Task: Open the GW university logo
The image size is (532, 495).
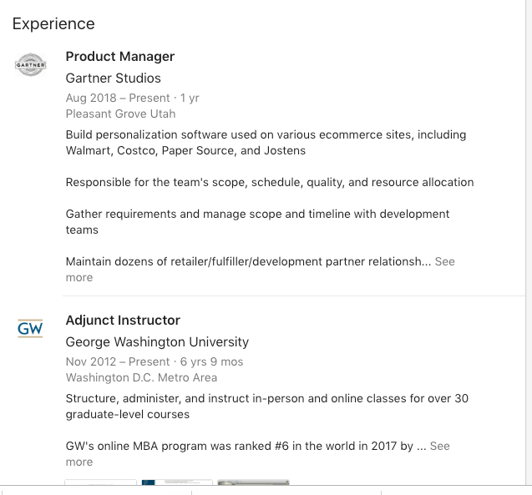Action: 30,328
